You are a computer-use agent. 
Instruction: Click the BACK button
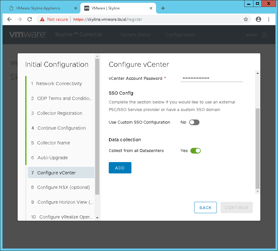tap(206, 207)
